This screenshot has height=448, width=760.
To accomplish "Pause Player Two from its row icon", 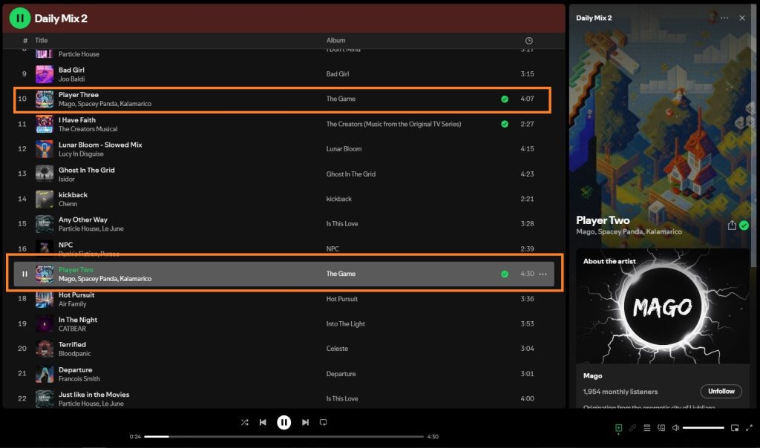I will (x=24, y=274).
